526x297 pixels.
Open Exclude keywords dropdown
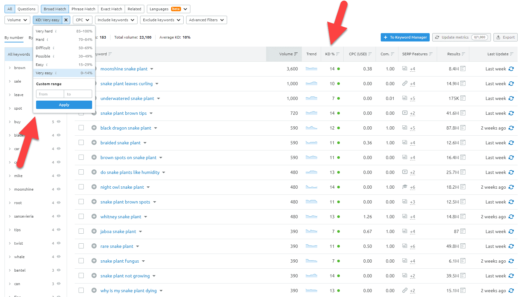point(162,20)
